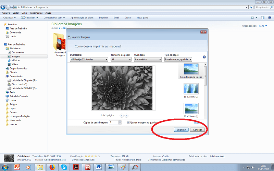
Task: Select the 13 x 18 cm layout thumbnail
Action: point(191,89)
